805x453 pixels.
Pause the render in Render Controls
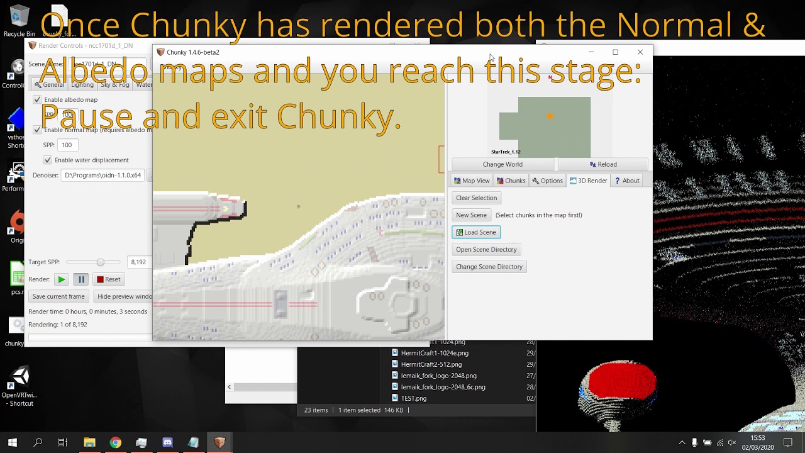tap(80, 279)
